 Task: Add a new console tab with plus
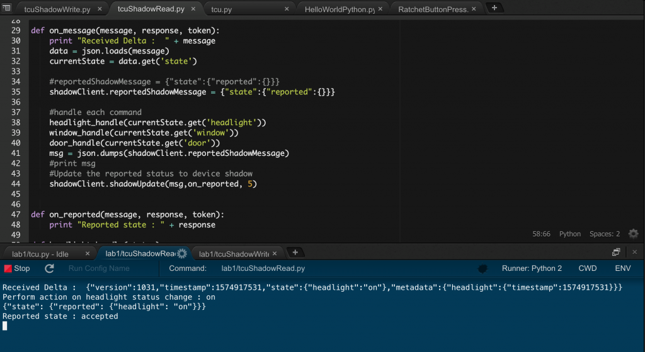[295, 252]
